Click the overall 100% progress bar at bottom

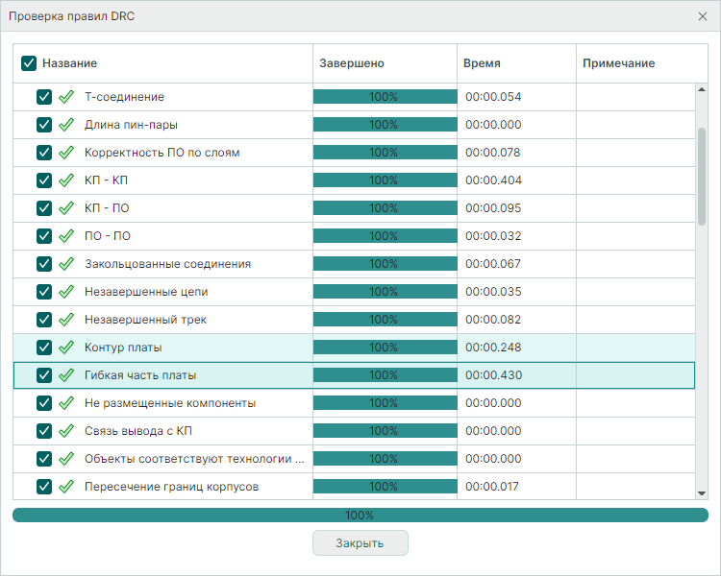(x=360, y=516)
